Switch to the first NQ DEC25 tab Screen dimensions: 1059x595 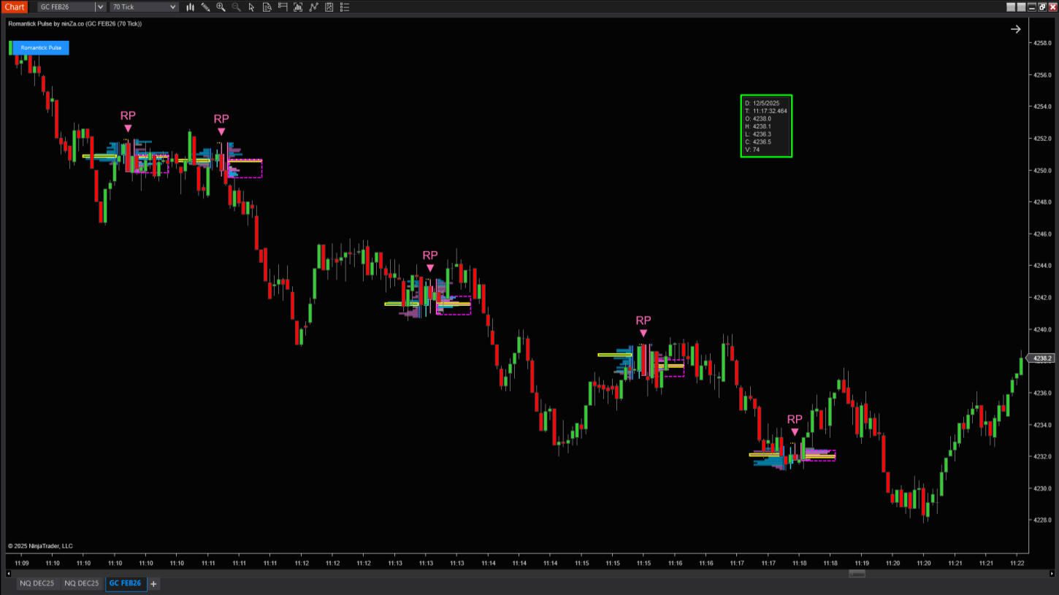[x=37, y=583]
